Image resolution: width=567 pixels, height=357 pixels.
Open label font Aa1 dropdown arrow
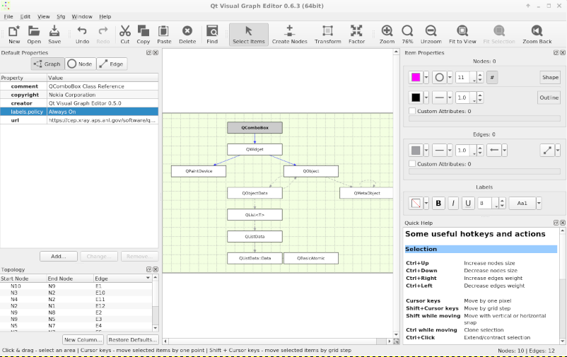539,204
